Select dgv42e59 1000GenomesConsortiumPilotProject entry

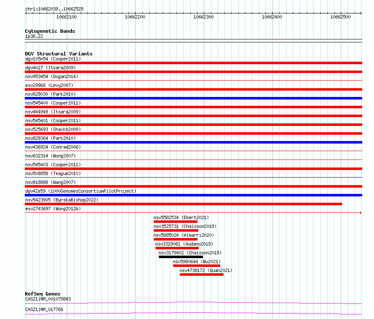pyautogui.click(x=81, y=191)
